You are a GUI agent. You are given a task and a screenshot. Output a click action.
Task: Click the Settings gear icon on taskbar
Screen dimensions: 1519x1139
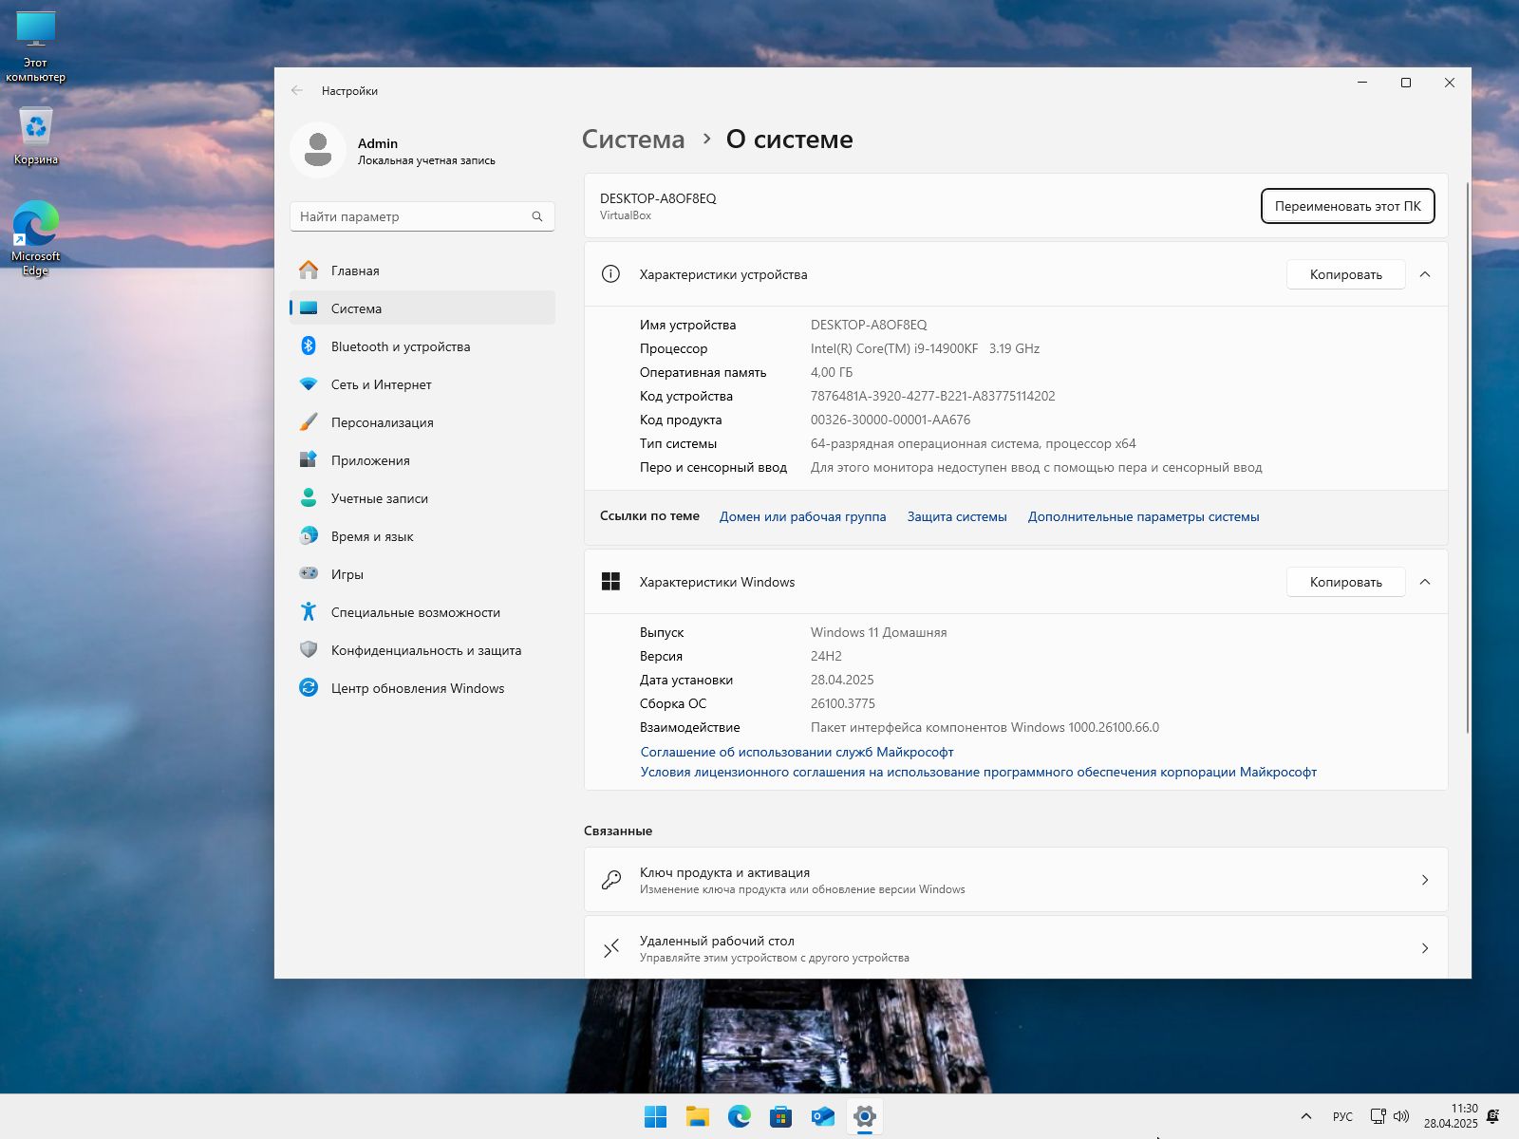coord(865,1117)
